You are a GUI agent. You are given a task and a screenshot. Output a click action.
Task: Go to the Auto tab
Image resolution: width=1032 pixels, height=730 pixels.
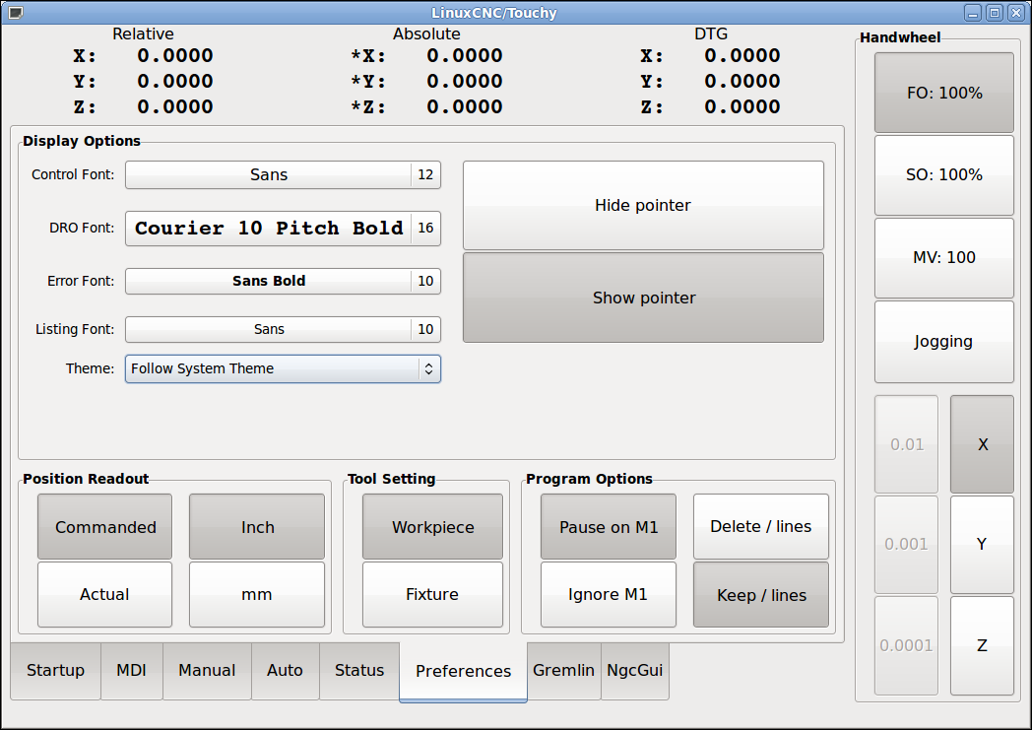coord(285,670)
